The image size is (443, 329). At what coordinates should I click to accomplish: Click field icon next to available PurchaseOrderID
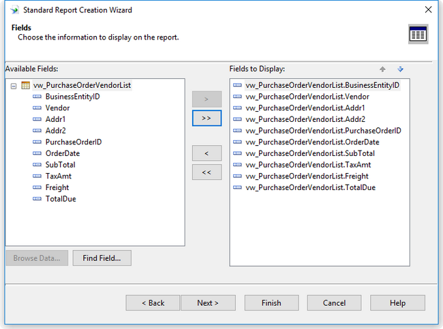(x=37, y=142)
